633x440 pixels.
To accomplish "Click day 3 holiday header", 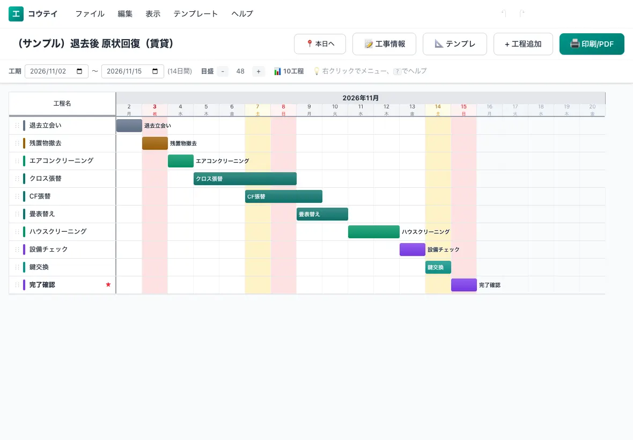I will point(154,110).
